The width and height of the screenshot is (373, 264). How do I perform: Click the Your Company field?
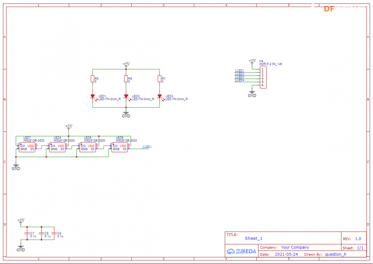[295, 247]
